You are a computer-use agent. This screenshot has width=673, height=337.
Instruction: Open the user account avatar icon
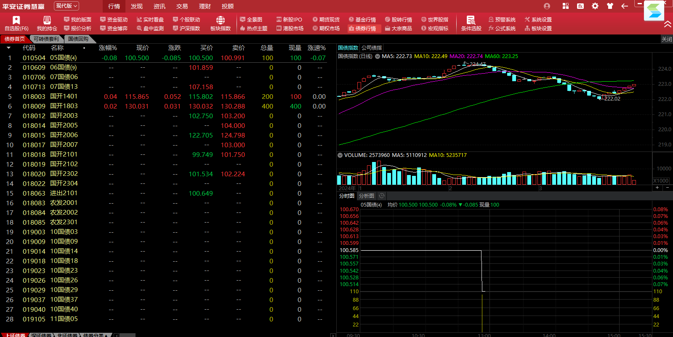pyautogui.click(x=547, y=6)
